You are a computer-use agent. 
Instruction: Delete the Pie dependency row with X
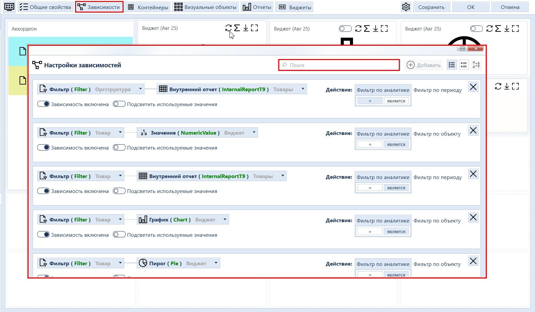click(473, 261)
